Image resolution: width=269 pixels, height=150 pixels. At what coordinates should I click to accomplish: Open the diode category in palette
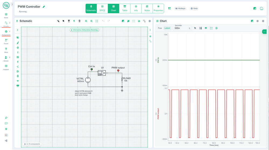pos(18,62)
